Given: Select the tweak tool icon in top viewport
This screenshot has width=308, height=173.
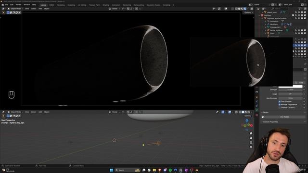Looking at the screenshot, I should [x=3, y=12].
